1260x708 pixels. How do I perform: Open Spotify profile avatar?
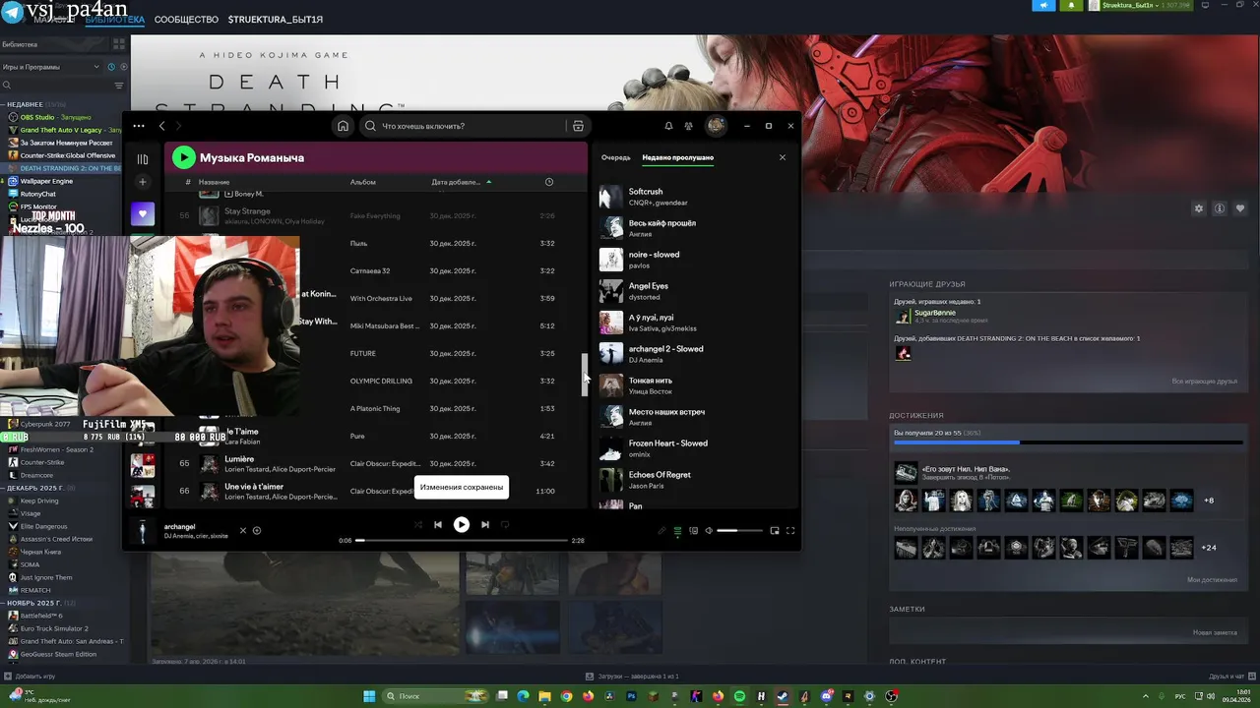pos(716,126)
